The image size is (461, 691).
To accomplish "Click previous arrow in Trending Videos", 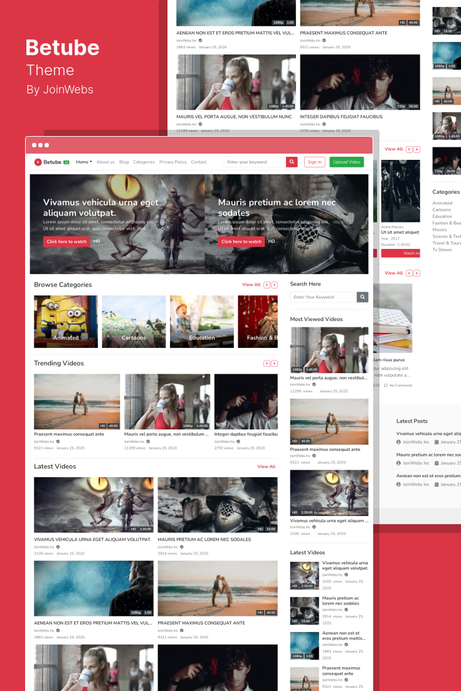I will 267,364.
